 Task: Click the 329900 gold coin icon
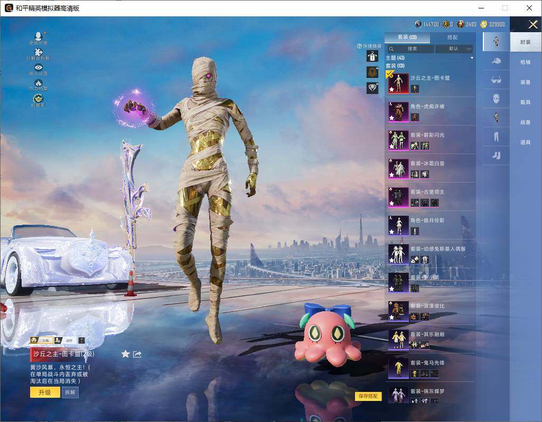coord(483,24)
